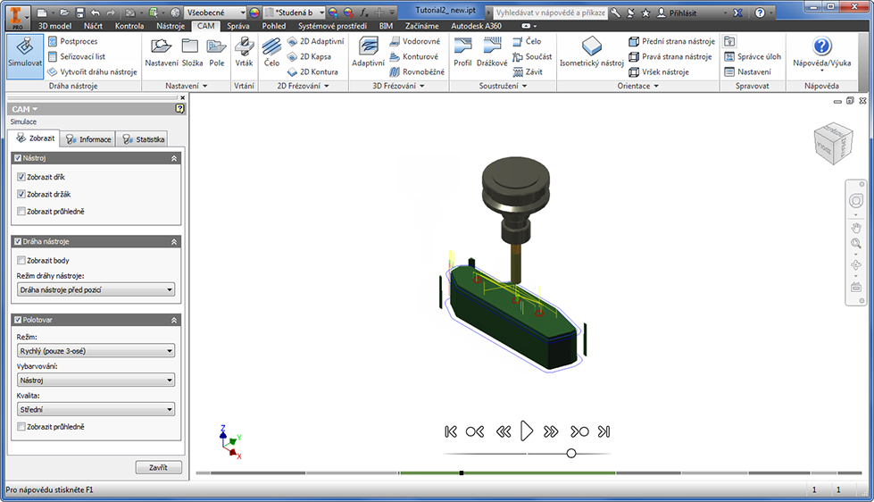The width and height of the screenshot is (874, 502).
Task: Click the Zavřít button
Action: [x=158, y=467]
